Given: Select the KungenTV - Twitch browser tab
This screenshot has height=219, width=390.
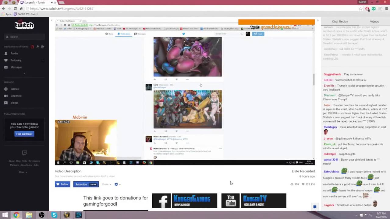Looking at the screenshot, I should tap(38, 2).
